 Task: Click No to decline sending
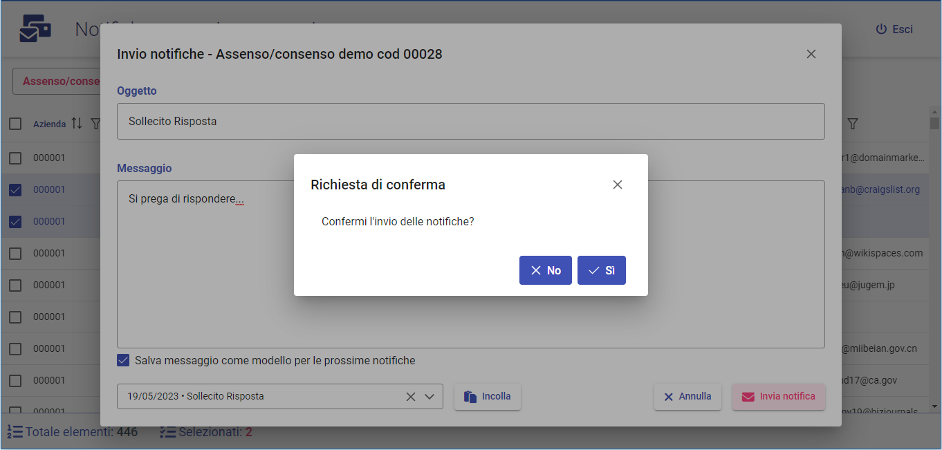coord(545,270)
